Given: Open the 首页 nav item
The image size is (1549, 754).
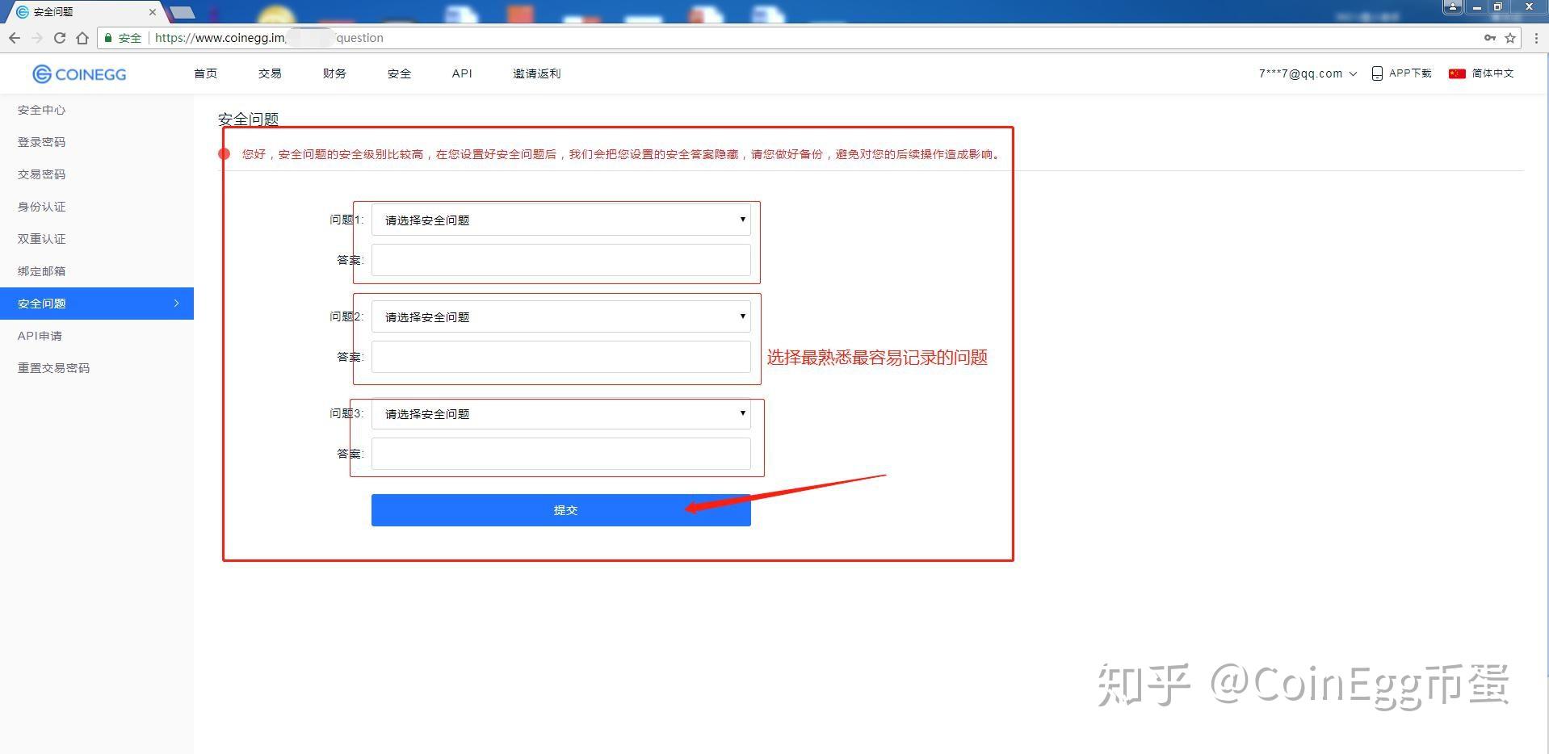Looking at the screenshot, I should point(205,73).
